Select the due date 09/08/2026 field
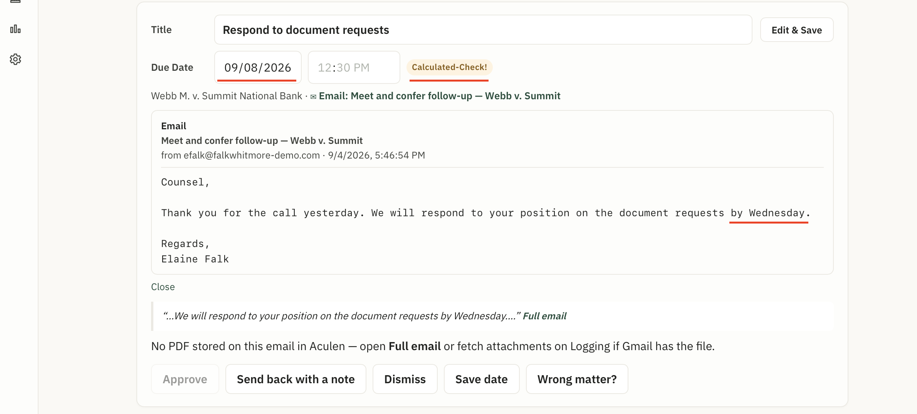 point(258,67)
